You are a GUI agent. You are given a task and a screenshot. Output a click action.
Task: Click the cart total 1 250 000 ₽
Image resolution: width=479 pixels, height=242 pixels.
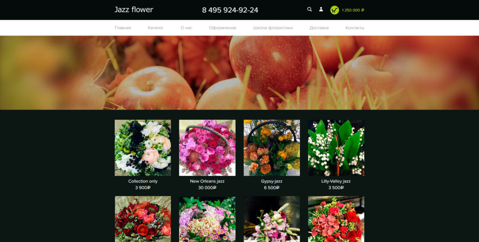(x=353, y=10)
